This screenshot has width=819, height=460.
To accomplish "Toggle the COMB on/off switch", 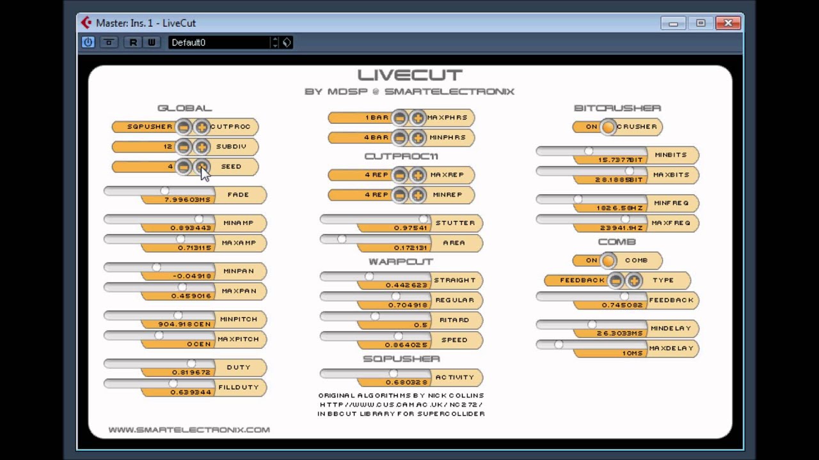I will tap(608, 260).
